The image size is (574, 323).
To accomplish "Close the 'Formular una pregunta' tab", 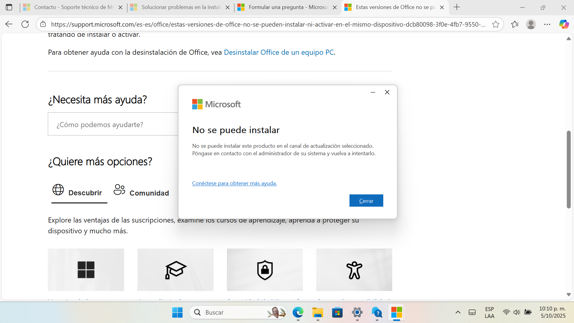I will click(335, 7).
